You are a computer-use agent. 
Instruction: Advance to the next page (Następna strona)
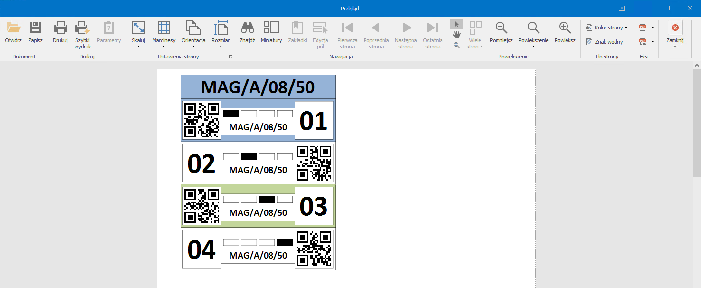pyautogui.click(x=406, y=35)
